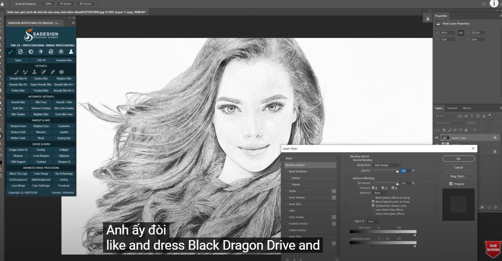Image resolution: width=502 pixels, height=261 pixels.
Task: Click the blue checkmark icon in SADESIGN panel
Action: [x=10, y=52]
